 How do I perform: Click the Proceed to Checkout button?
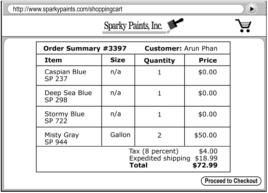click(x=230, y=181)
